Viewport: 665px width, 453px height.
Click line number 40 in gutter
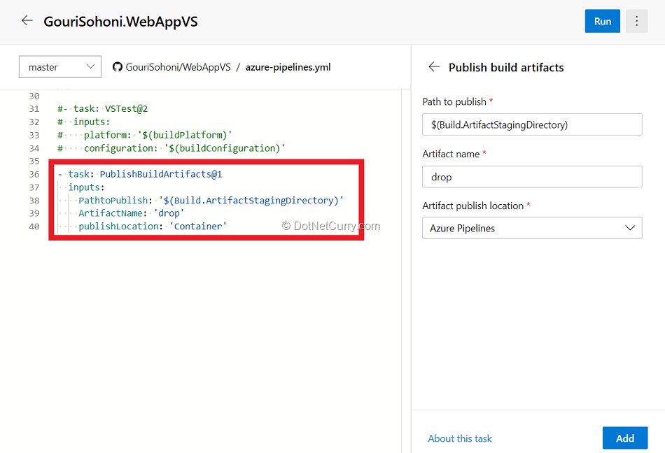34,226
